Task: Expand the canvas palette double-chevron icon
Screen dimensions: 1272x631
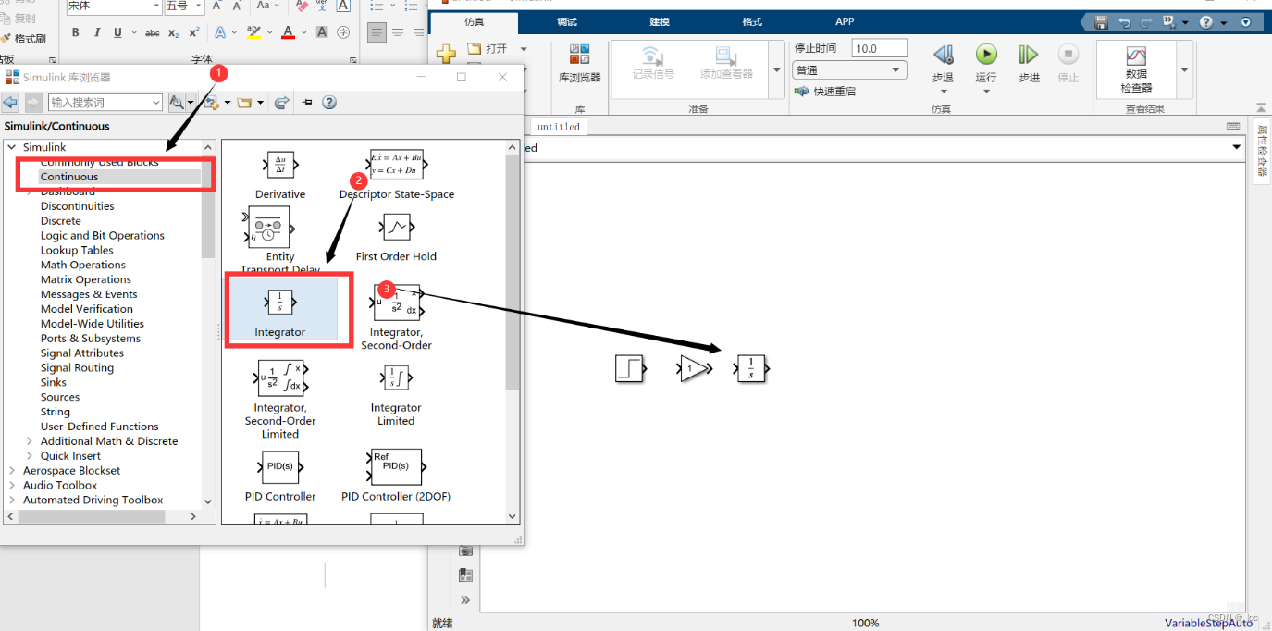Action: [x=465, y=600]
